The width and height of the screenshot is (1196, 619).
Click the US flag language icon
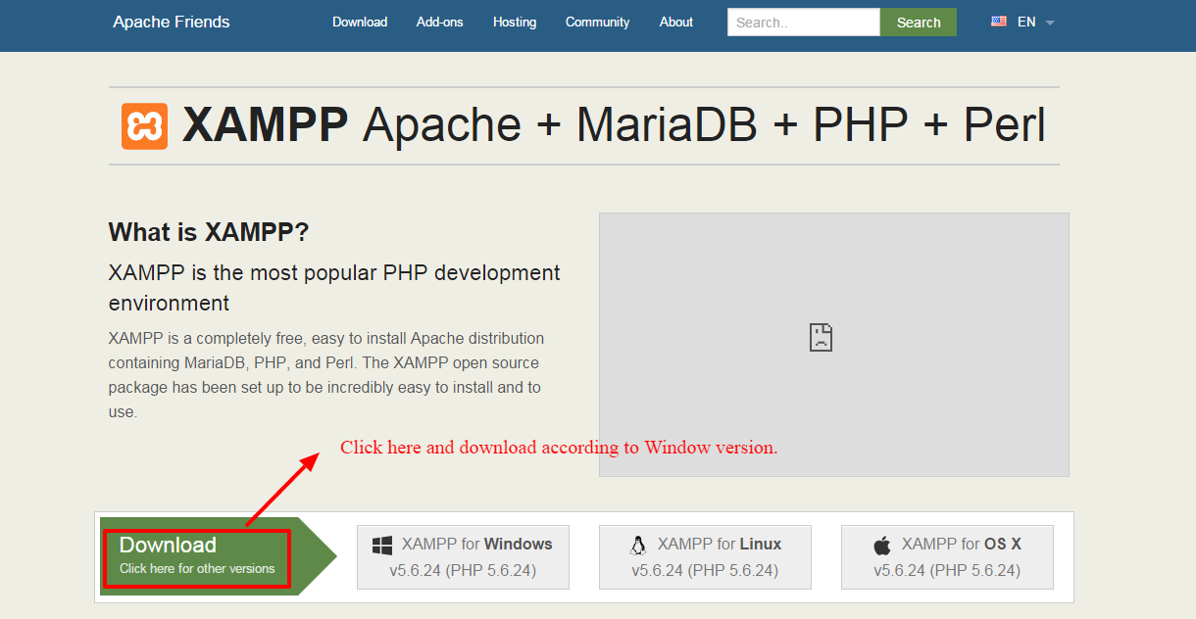(x=999, y=22)
